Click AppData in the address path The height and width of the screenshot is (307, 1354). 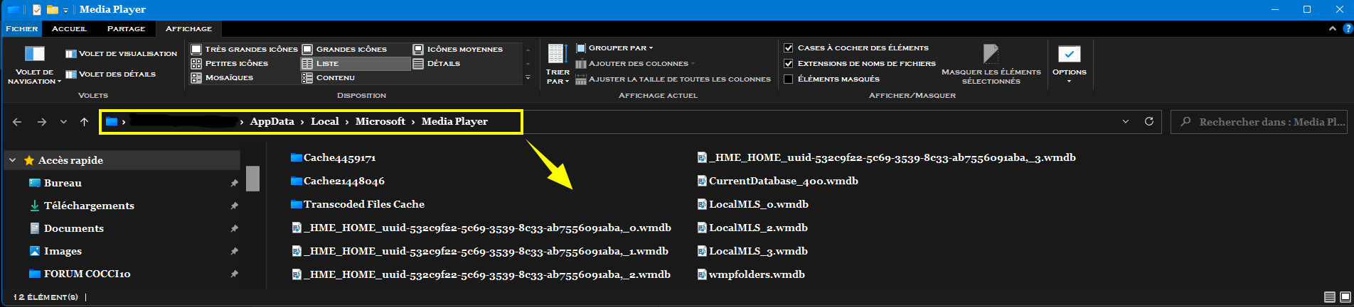point(272,121)
